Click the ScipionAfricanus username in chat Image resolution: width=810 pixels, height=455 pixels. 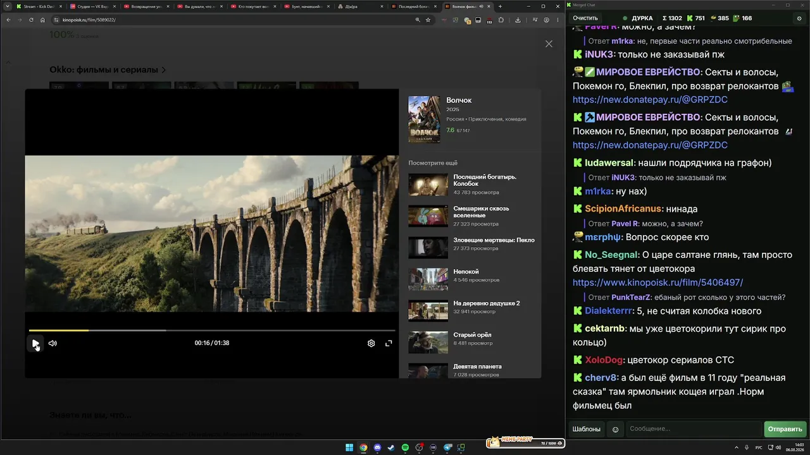[x=624, y=209]
